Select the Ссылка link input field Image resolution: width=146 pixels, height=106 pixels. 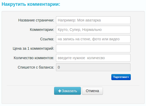coord(93,39)
